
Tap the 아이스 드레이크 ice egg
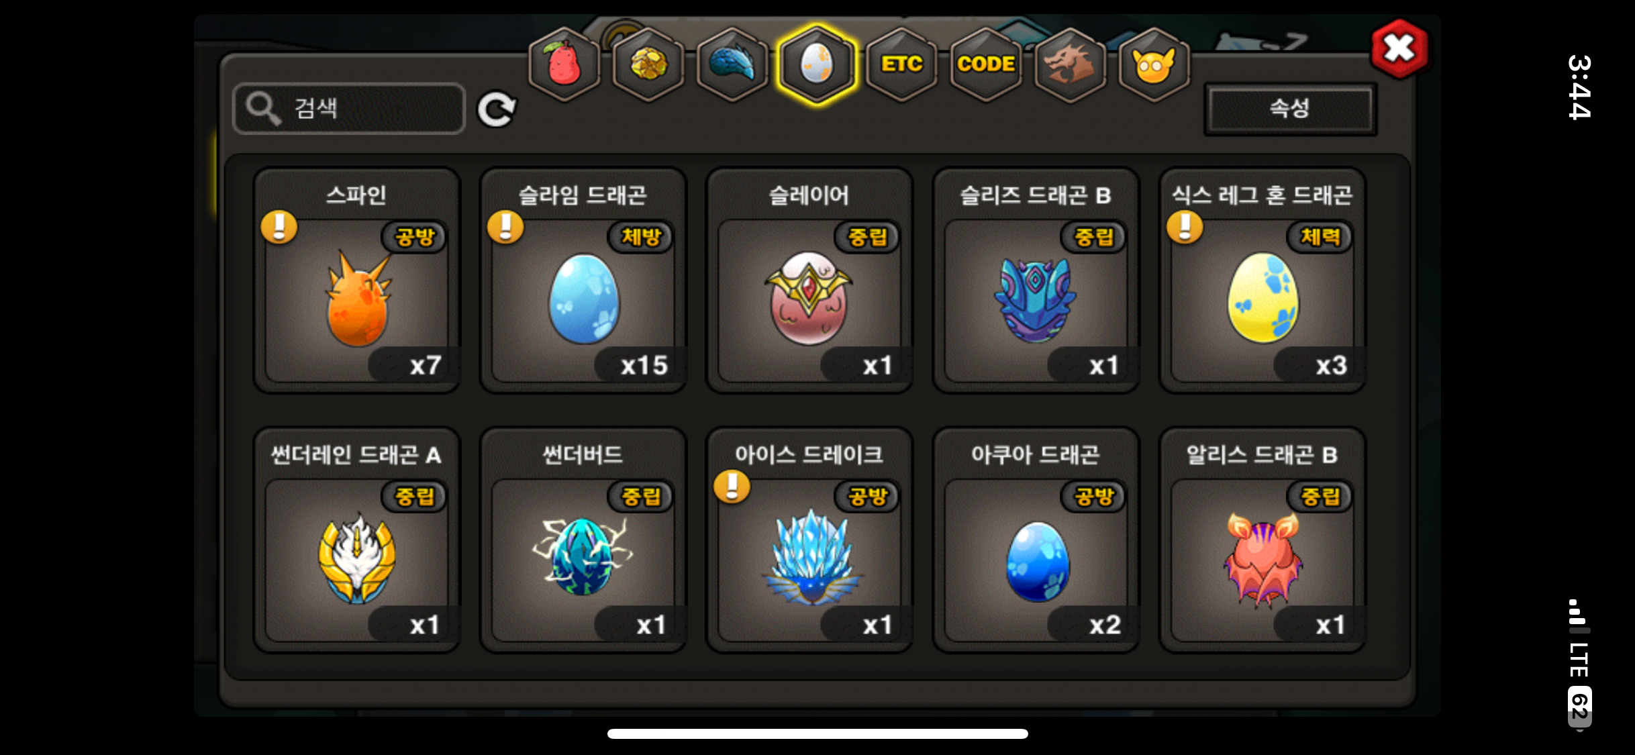point(809,540)
